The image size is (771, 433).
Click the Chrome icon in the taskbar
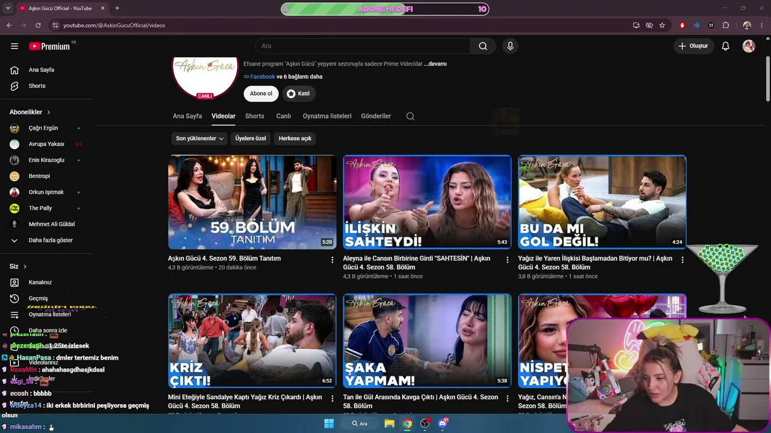coord(408,423)
